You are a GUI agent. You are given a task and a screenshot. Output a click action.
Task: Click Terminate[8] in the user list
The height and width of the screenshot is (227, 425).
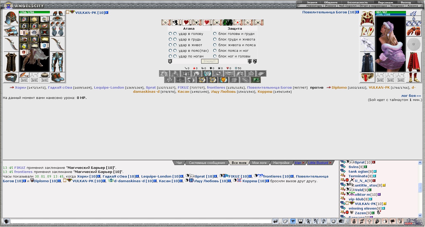click(360, 176)
